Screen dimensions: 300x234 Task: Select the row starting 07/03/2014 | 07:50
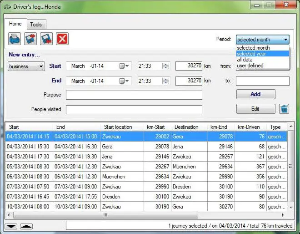coord(146,187)
